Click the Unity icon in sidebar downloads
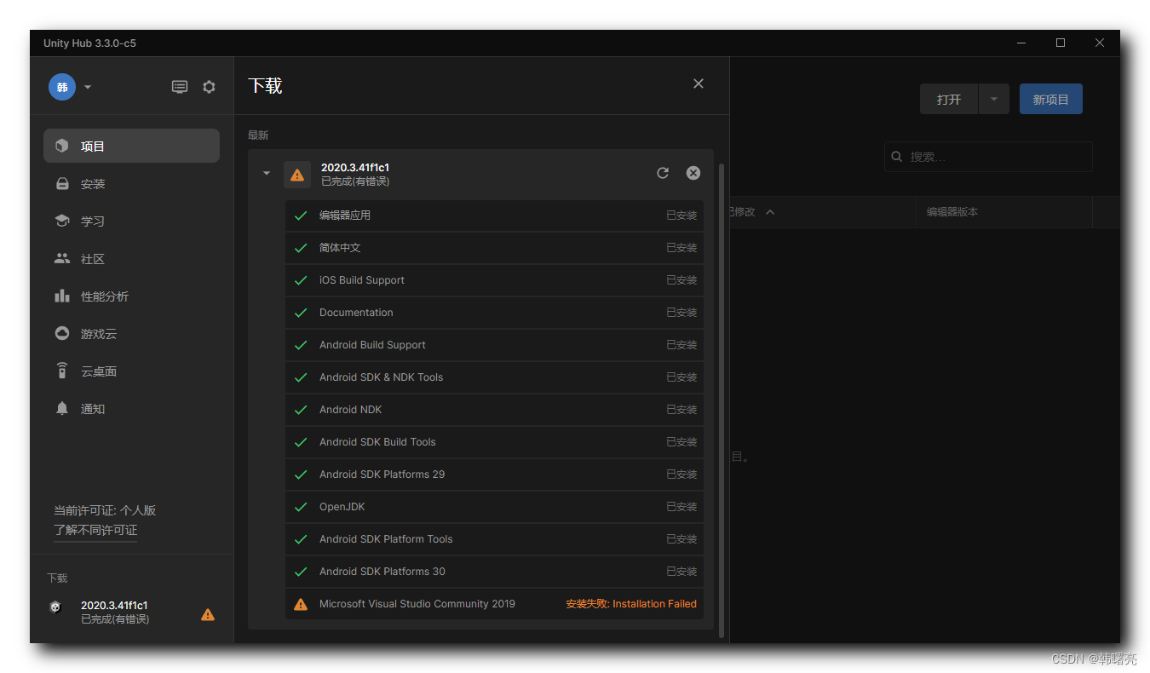Screen dimensions: 1150x673 55,607
